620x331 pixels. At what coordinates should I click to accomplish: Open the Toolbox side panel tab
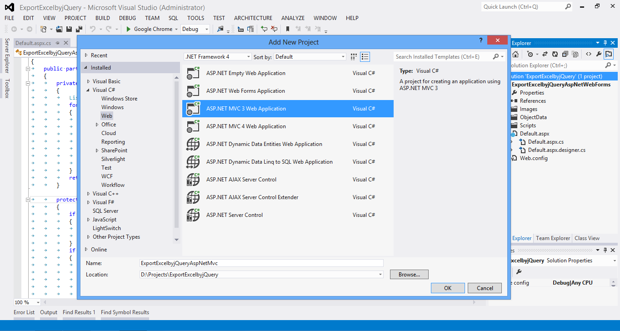7,89
